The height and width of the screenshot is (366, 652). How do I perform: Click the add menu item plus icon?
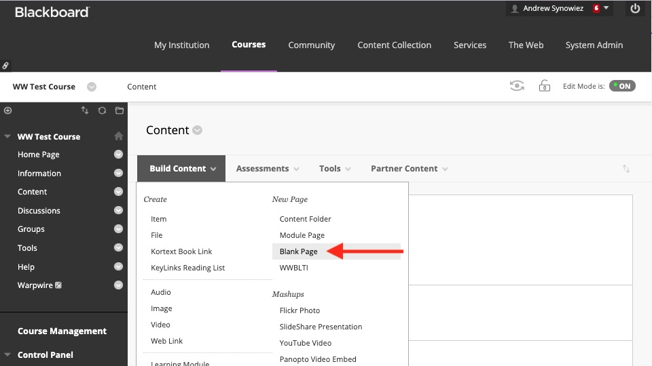[x=8, y=110]
